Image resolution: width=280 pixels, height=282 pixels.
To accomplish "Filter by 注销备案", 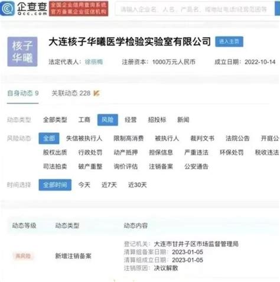I will (161, 166).
